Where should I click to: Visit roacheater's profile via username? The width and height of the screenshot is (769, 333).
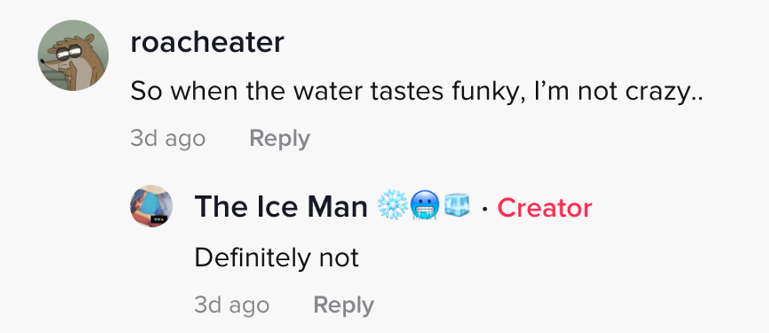click(x=207, y=42)
